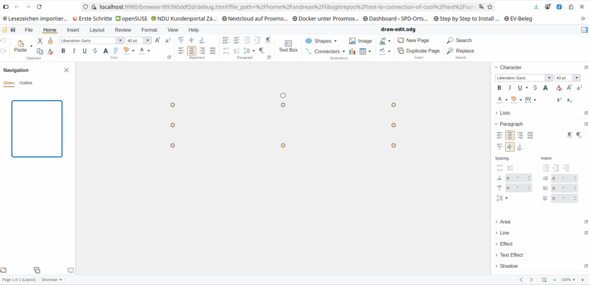Click the Search button in ribbon

coord(459,40)
